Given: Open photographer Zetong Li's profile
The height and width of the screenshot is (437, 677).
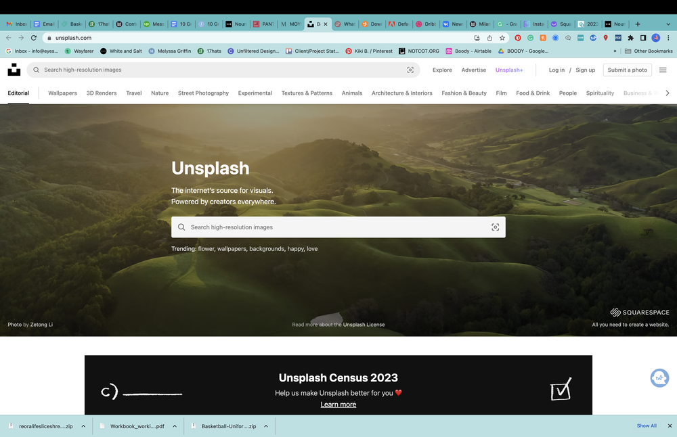Looking at the screenshot, I should (41, 325).
